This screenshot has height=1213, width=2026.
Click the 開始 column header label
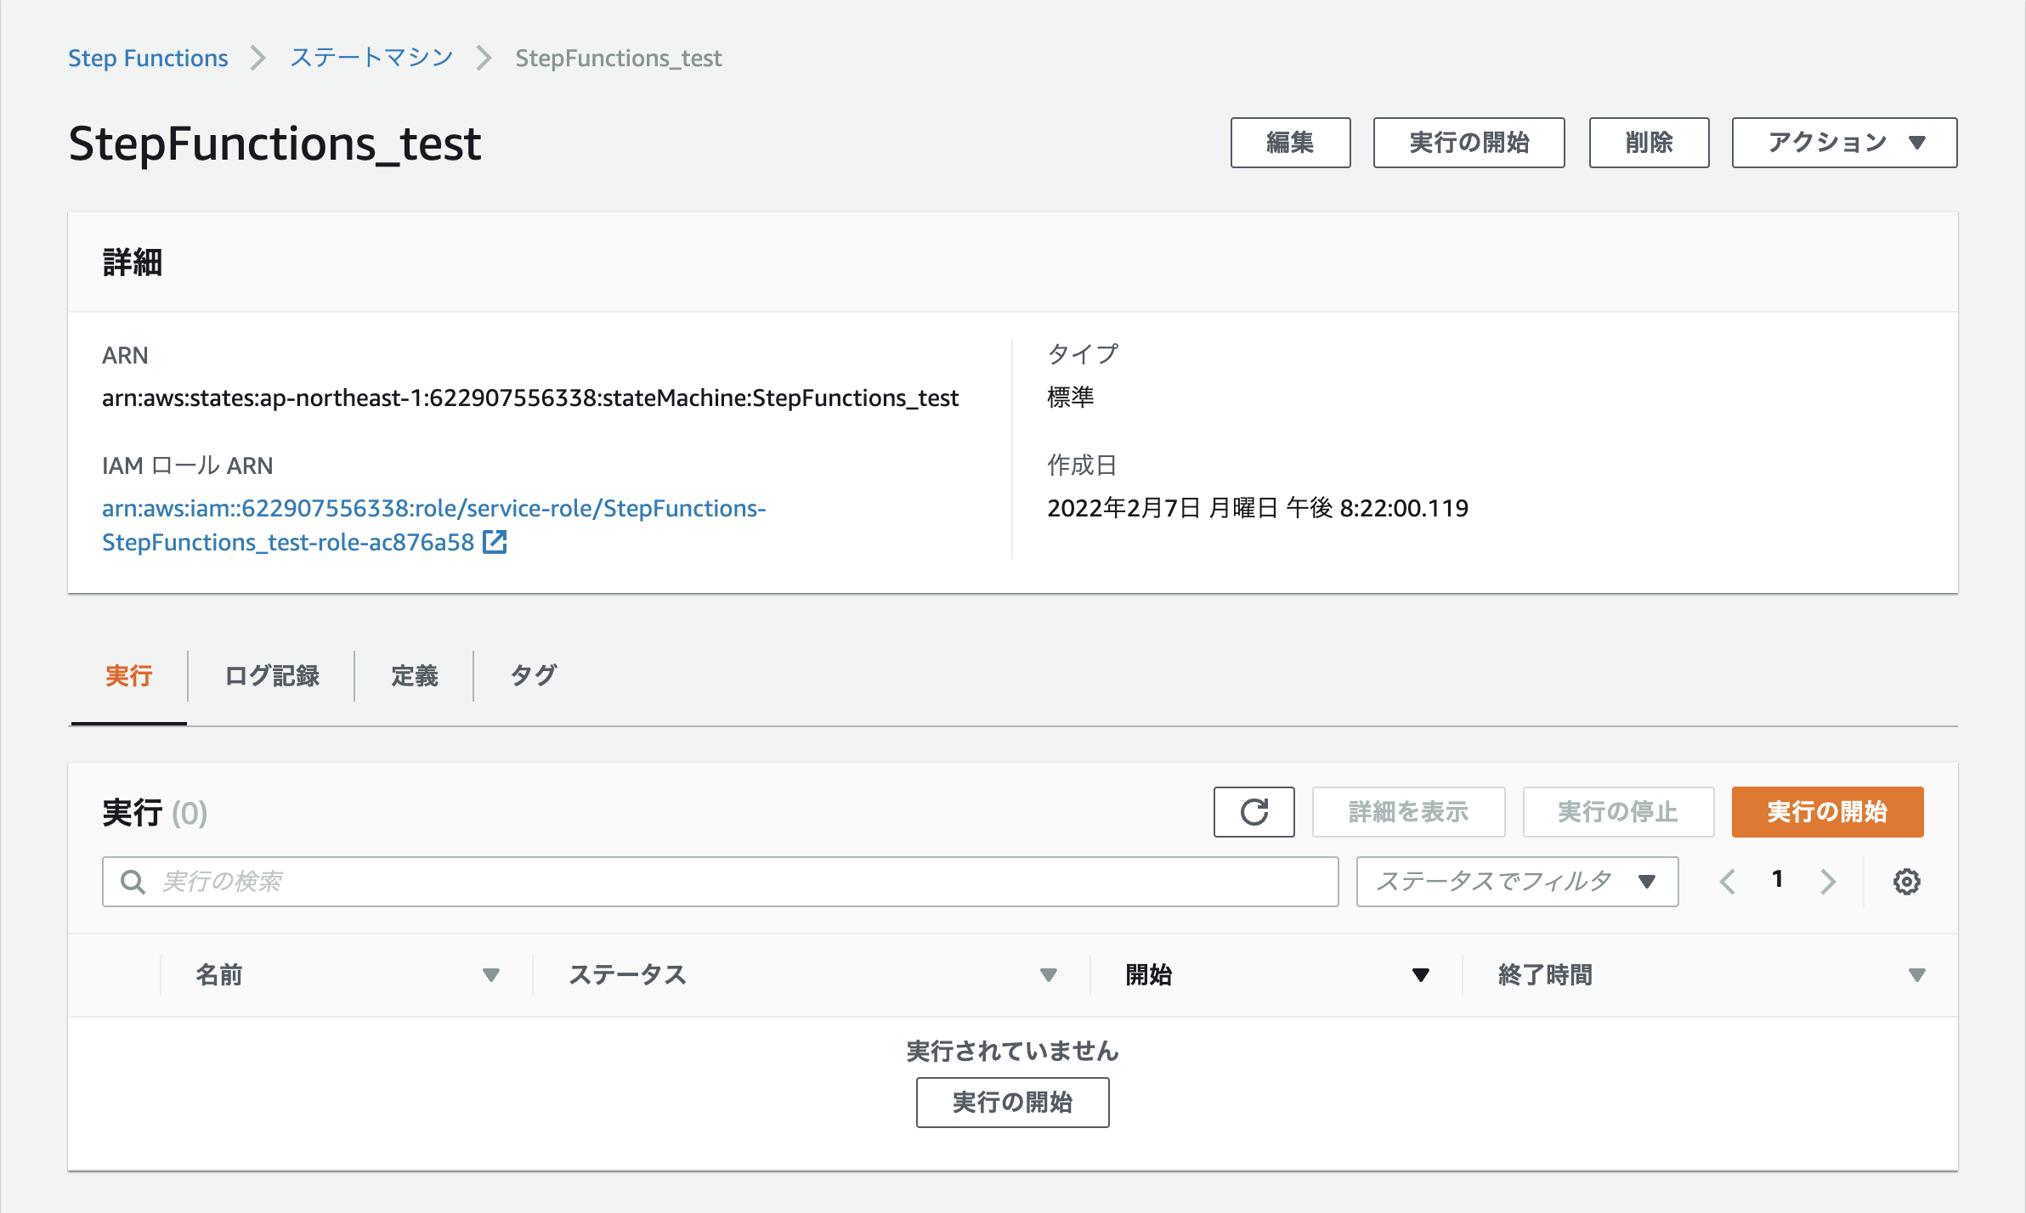pyautogui.click(x=1149, y=975)
